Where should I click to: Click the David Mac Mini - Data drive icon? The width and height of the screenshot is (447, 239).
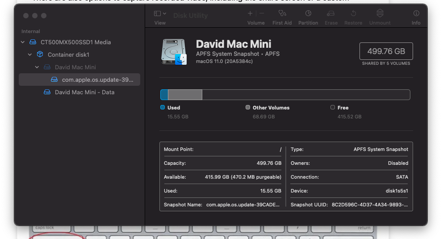point(47,92)
